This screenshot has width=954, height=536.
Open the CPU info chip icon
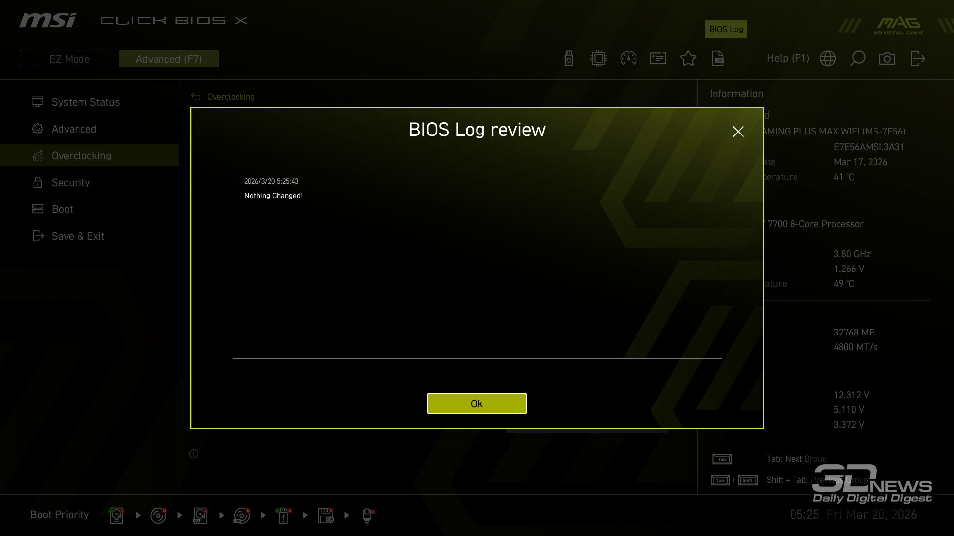[599, 58]
